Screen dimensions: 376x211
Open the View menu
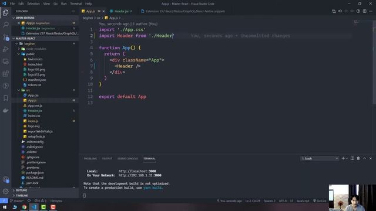point(46,4)
